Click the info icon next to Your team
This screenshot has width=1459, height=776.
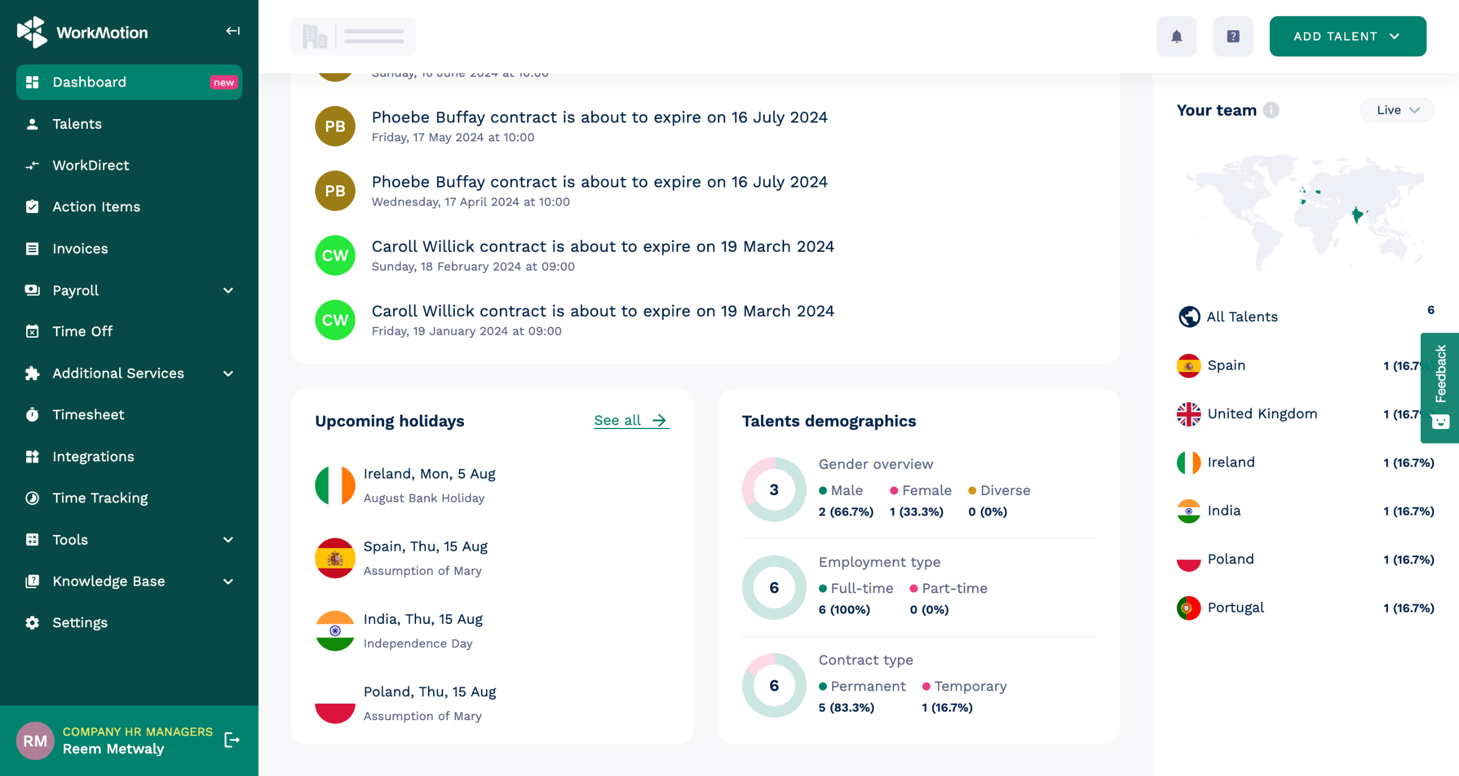pyautogui.click(x=1271, y=110)
